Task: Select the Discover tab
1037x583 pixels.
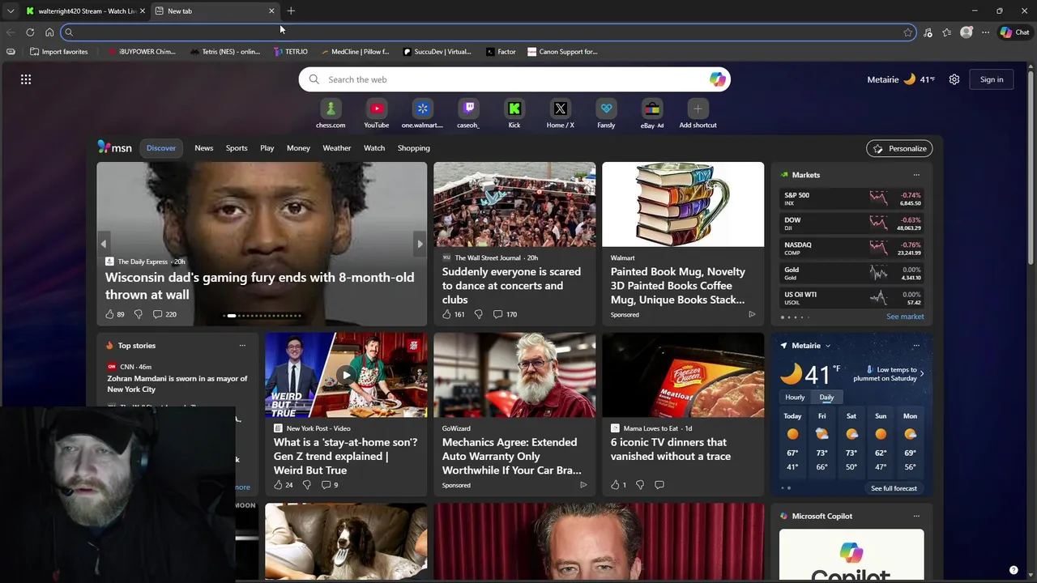Action: pos(160,148)
